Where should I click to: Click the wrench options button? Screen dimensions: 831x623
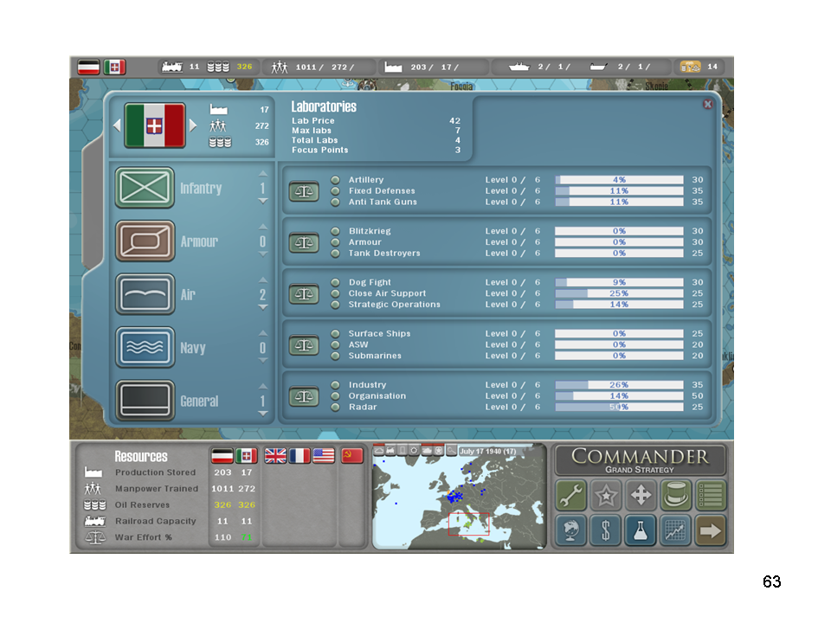coord(570,495)
